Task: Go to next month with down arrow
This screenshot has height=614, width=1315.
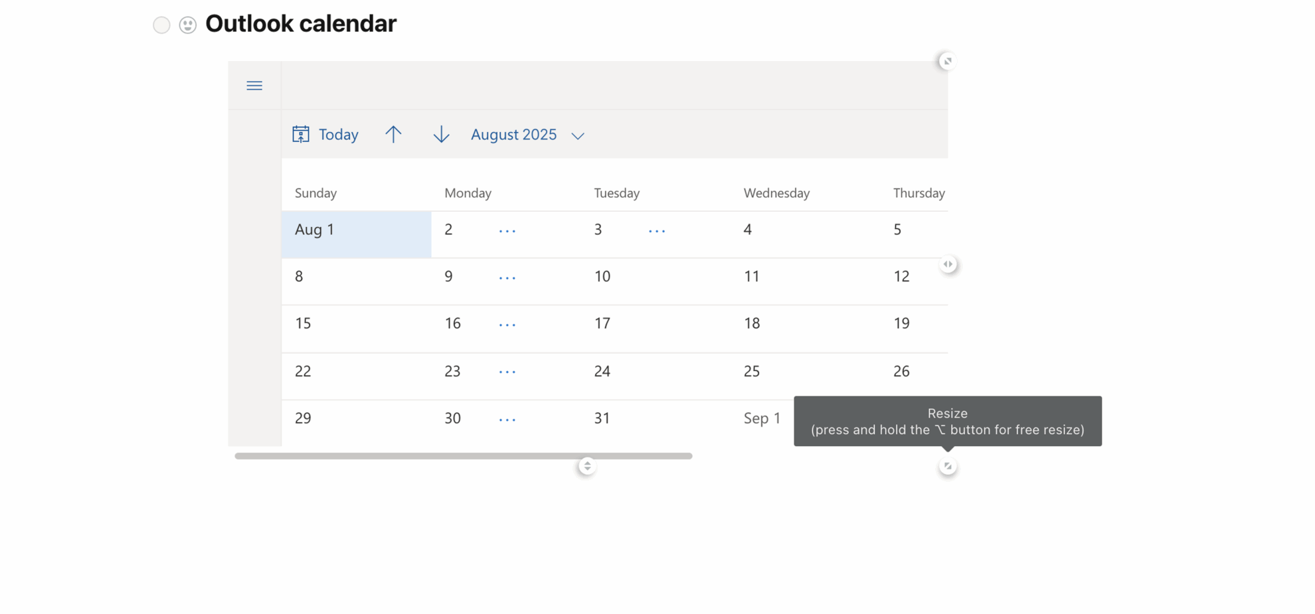Action: 441,134
